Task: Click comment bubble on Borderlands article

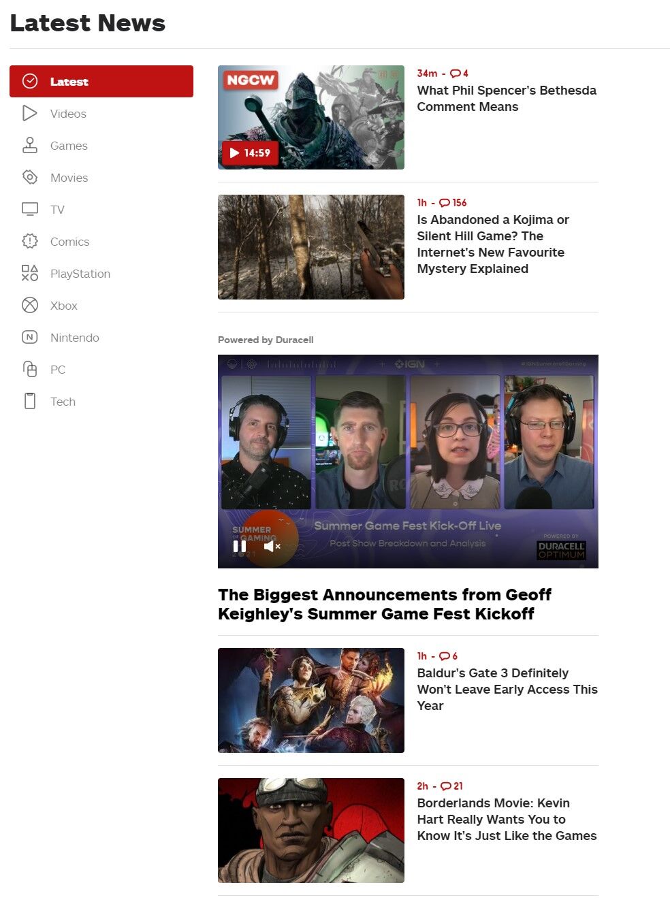Action: click(446, 786)
